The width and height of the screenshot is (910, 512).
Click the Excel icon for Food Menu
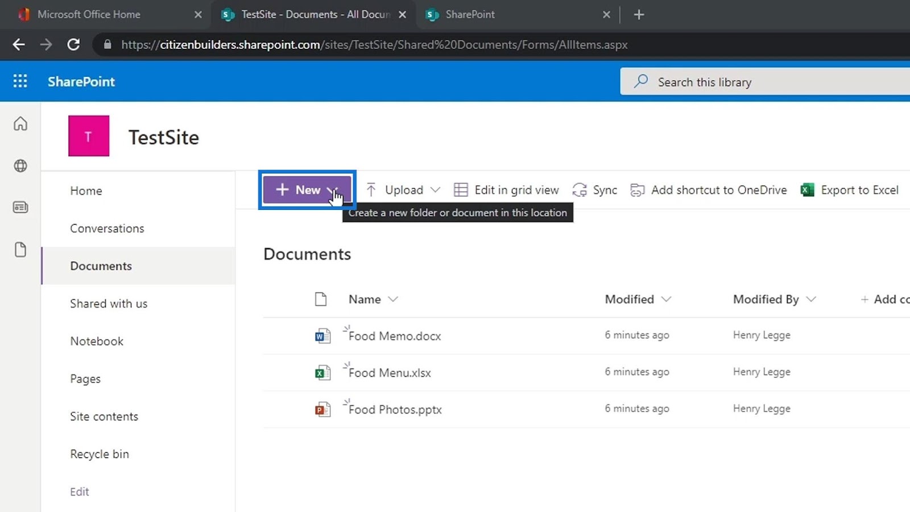[x=322, y=373]
